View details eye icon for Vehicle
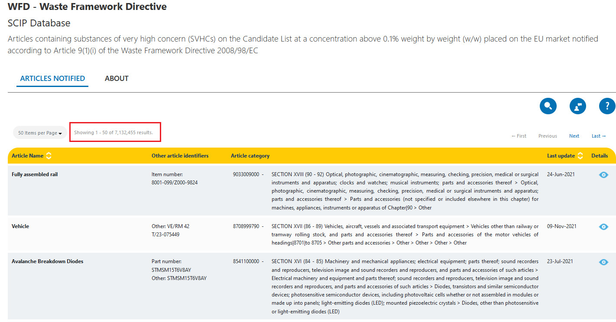Viewport: 616px width, 322px height. [603, 227]
